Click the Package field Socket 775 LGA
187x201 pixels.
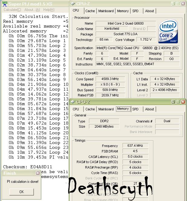(126, 34)
